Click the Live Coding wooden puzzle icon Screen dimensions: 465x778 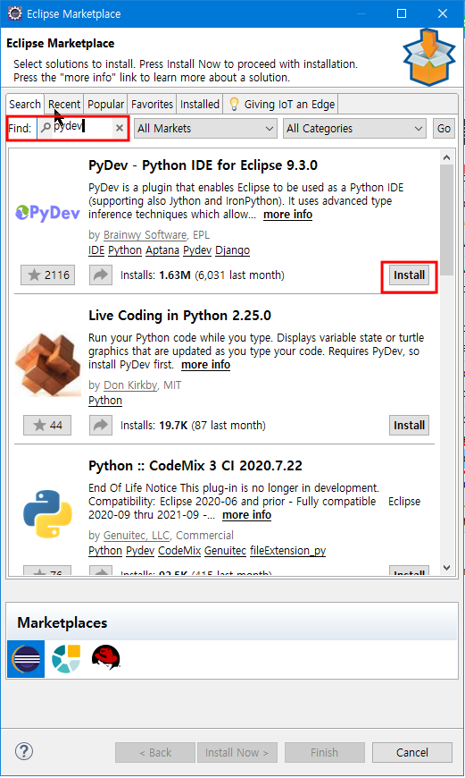tap(47, 364)
